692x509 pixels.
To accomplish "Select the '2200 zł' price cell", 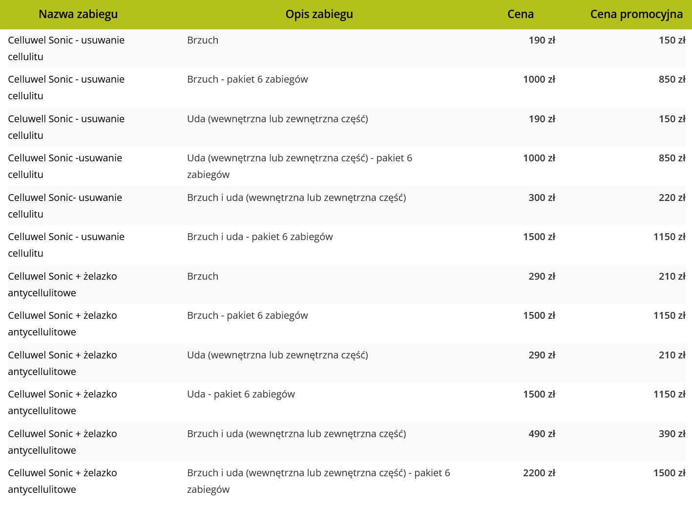I will pyautogui.click(x=539, y=473).
